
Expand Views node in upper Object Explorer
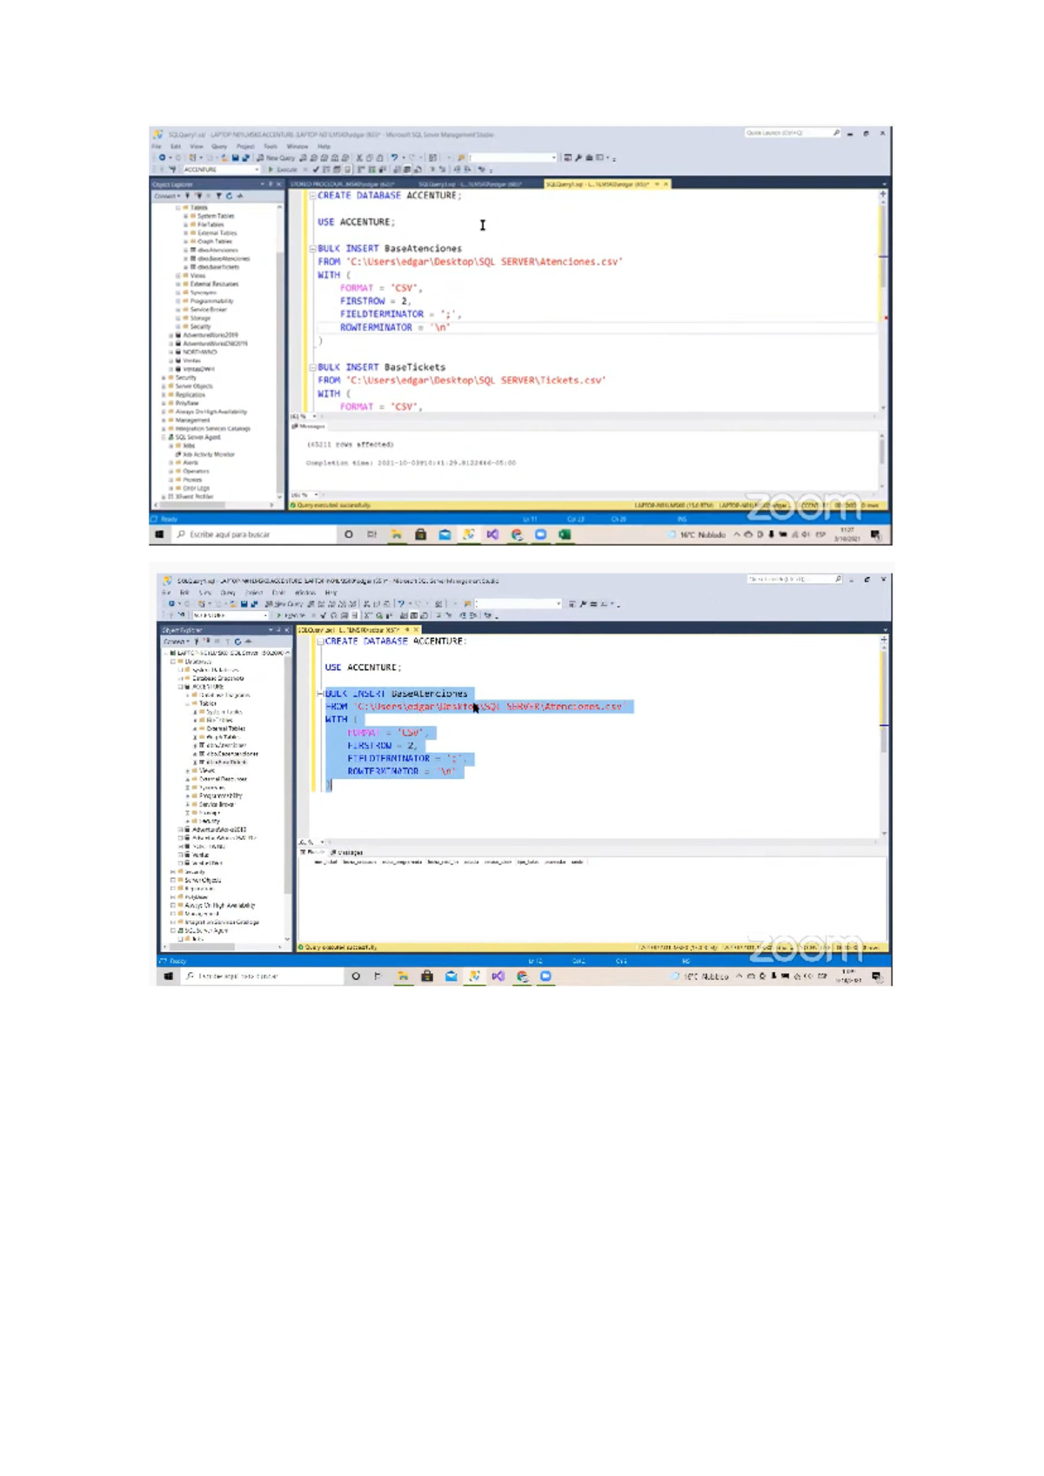pos(178,275)
